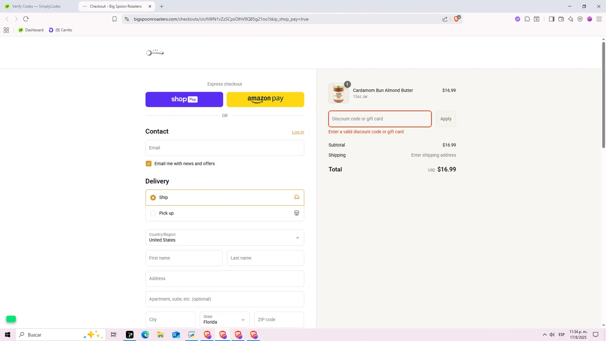
Task: Open the browser hamburger menu
Action: (599, 19)
